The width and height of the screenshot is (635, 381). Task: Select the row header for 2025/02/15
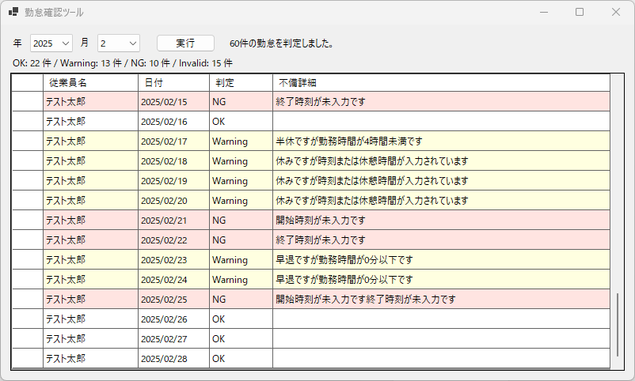(27, 102)
